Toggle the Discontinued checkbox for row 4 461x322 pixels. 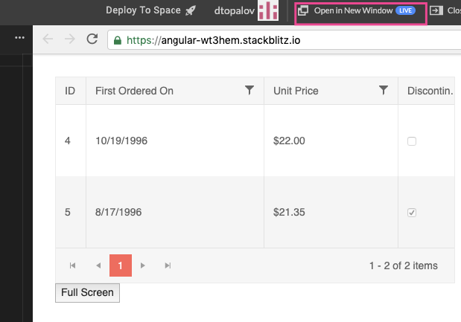tap(412, 141)
